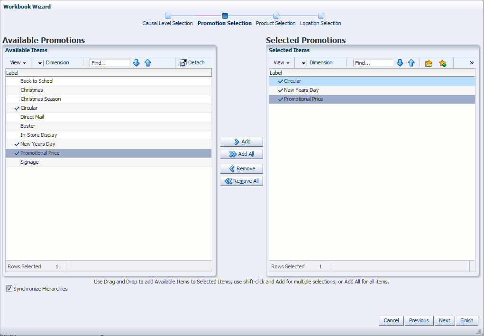
Task: Select Direct Mail promotion
Action: coord(109,117)
